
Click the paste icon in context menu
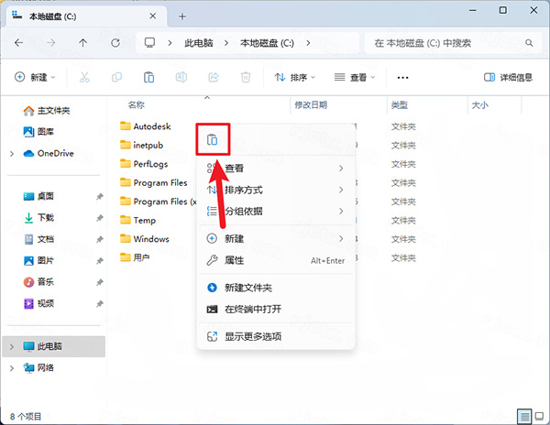[x=213, y=140]
